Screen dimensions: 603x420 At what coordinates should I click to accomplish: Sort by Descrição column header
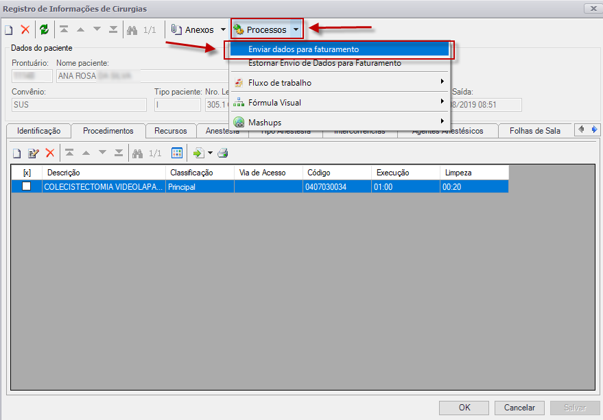pyautogui.click(x=104, y=173)
